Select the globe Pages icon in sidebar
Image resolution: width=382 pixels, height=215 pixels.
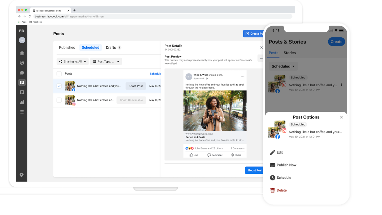point(22,63)
